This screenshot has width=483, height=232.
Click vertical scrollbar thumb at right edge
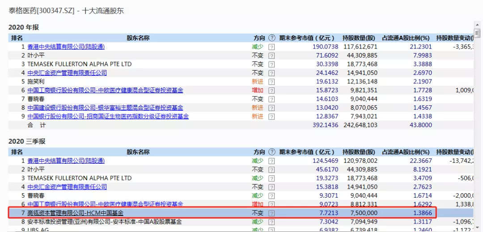point(477,33)
